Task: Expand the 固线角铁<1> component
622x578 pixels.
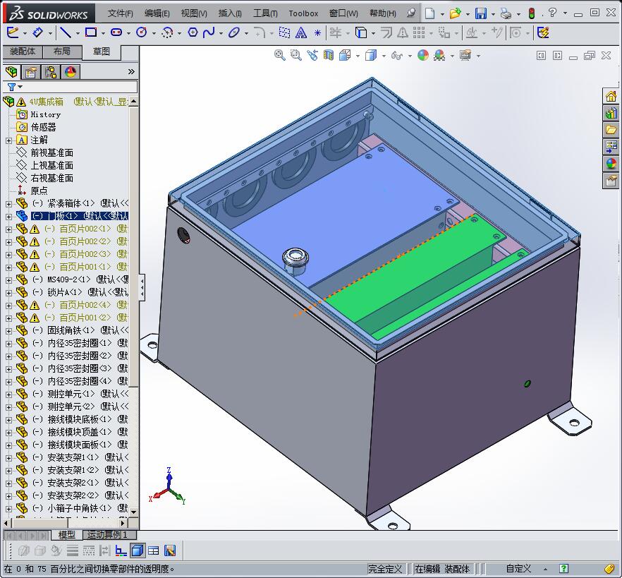Action: pyautogui.click(x=8, y=331)
